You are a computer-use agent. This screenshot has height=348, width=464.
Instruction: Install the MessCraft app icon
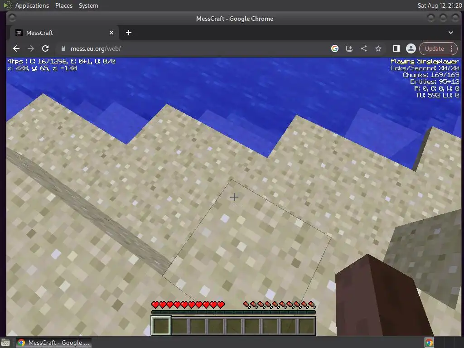[x=349, y=48]
